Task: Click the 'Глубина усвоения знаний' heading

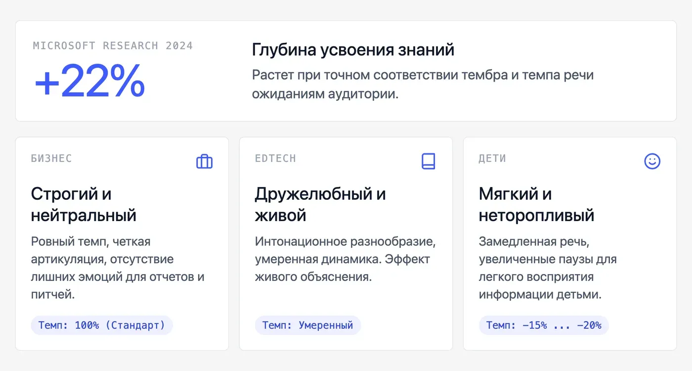Action: coord(353,50)
